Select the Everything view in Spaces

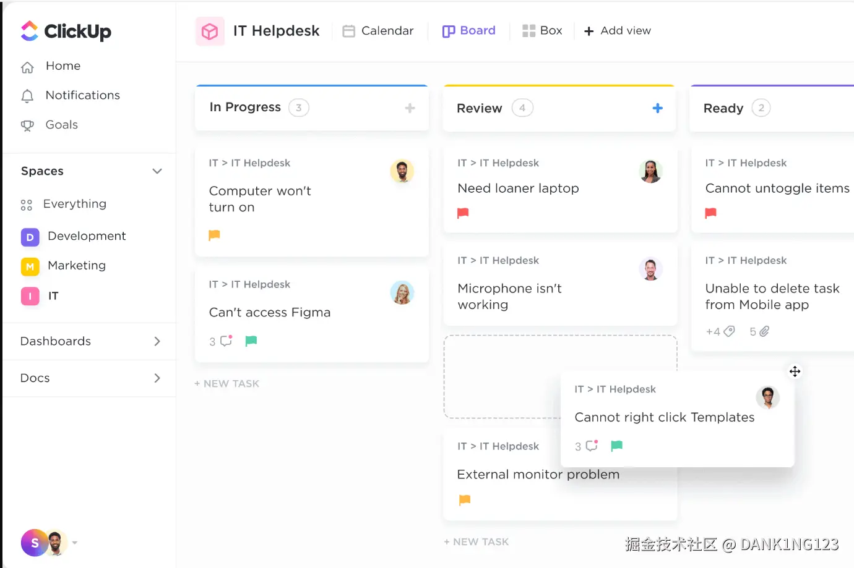tap(75, 204)
